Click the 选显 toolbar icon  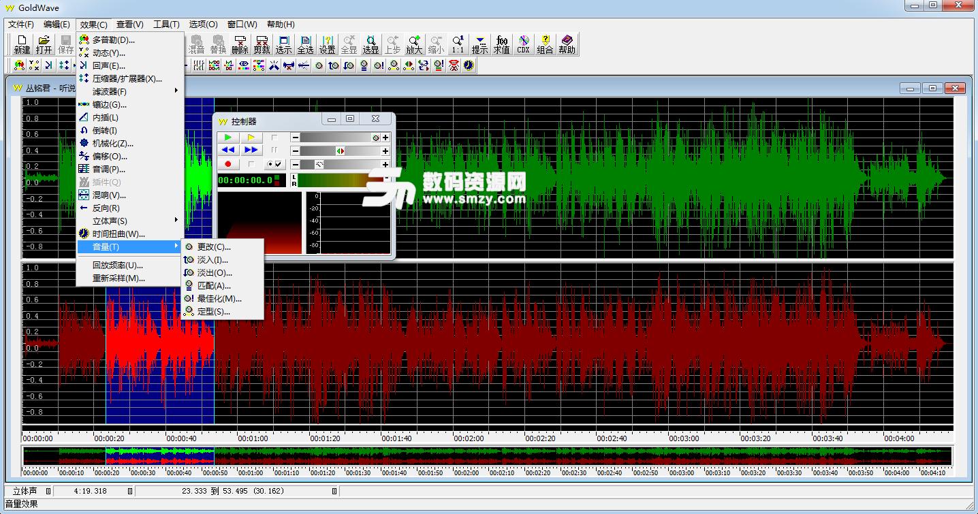click(x=370, y=44)
